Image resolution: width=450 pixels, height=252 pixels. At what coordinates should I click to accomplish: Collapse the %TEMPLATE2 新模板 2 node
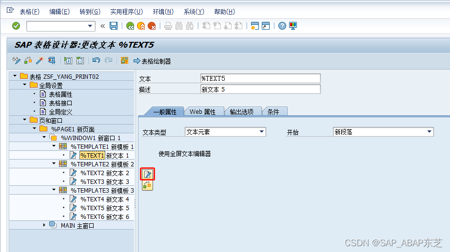click(54, 163)
